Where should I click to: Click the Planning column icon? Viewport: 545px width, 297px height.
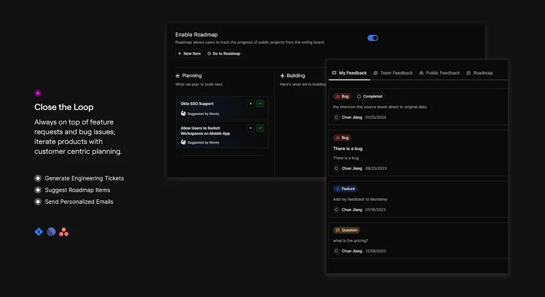(178, 75)
